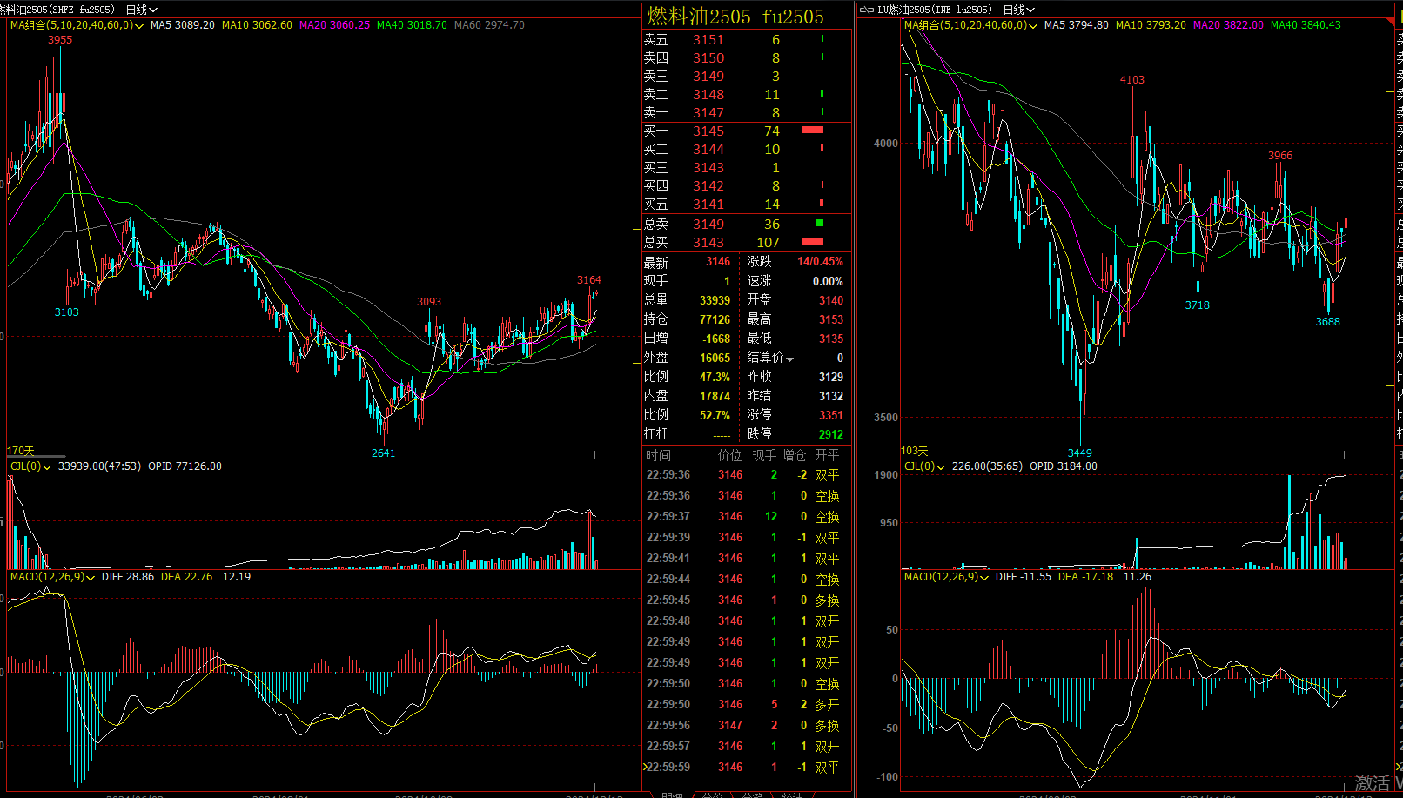Viewport: 1403px width, 798px height.
Task: Click the 燃料油2505 fu2505 contract title
Action: click(x=735, y=16)
